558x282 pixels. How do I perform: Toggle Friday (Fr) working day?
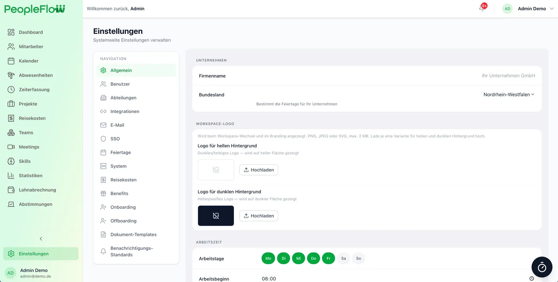click(x=328, y=258)
